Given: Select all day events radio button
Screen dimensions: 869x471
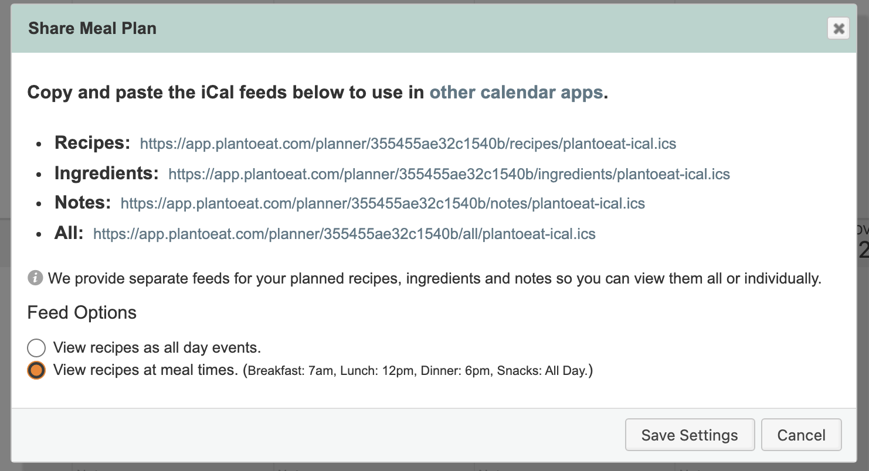Looking at the screenshot, I should 36,347.
